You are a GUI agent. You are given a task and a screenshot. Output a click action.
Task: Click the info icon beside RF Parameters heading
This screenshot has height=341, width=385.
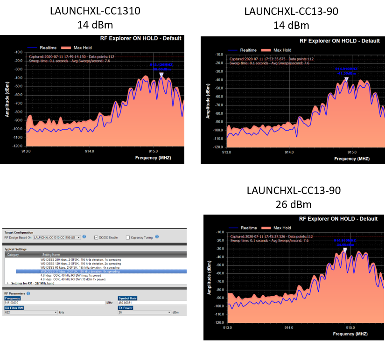tap(28, 293)
